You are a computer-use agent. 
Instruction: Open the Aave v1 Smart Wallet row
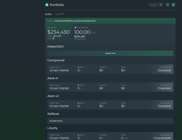tap(110, 87)
